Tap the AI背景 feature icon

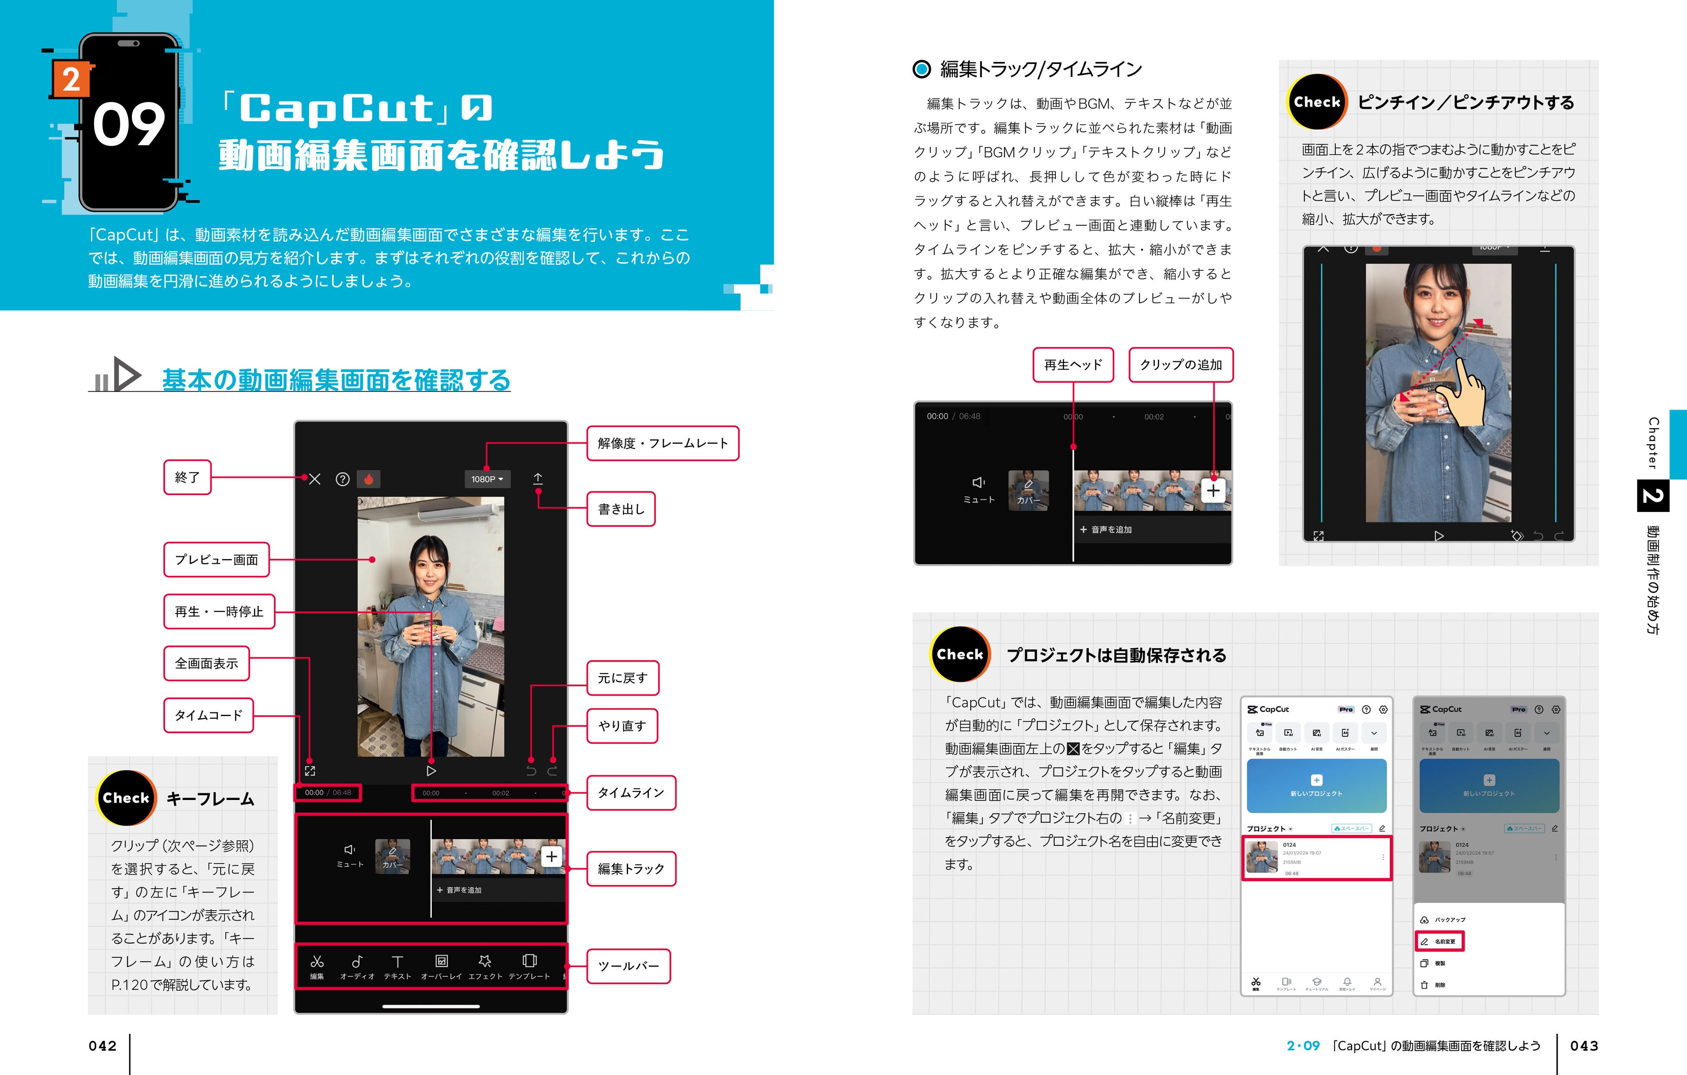1317,733
